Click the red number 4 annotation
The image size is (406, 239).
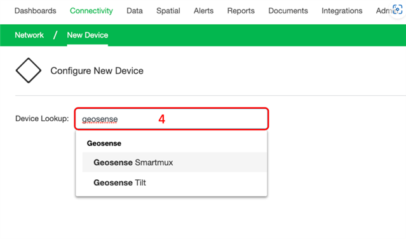tap(162, 119)
